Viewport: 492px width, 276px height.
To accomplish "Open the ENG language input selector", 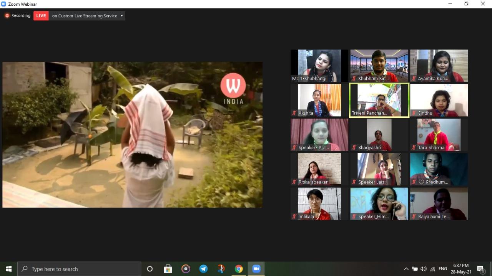I will (443, 269).
